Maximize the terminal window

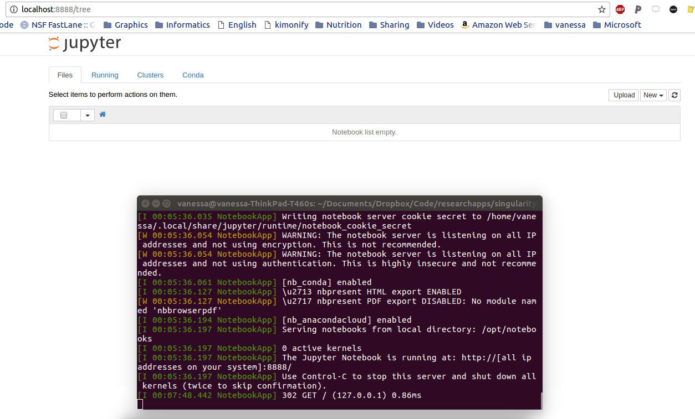click(x=166, y=204)
